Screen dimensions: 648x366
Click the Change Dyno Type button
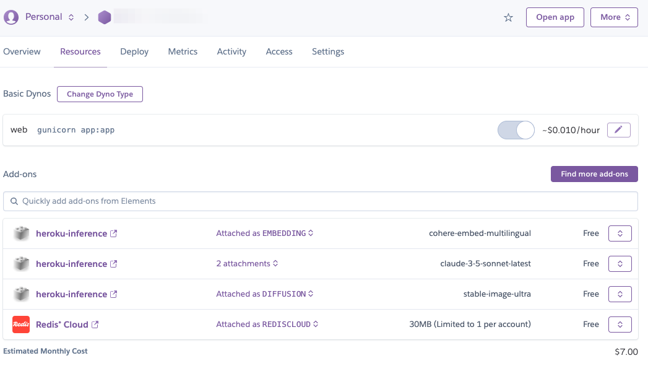(x=100, y=94)
